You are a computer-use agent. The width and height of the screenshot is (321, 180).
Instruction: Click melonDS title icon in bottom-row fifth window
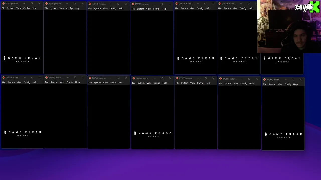[177, 78]
